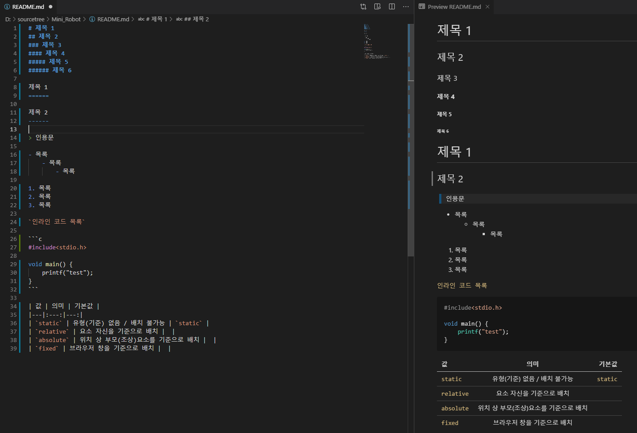The height and width of the screenshot is (433, 637).
Task: Click the '1. 목록' line in editor
Action: click(x=39, y=188)
